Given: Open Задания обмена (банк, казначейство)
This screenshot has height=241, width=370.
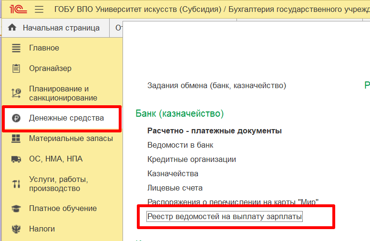Looking at the screenshot, I should pyautogui.click(x=216, y=86).
